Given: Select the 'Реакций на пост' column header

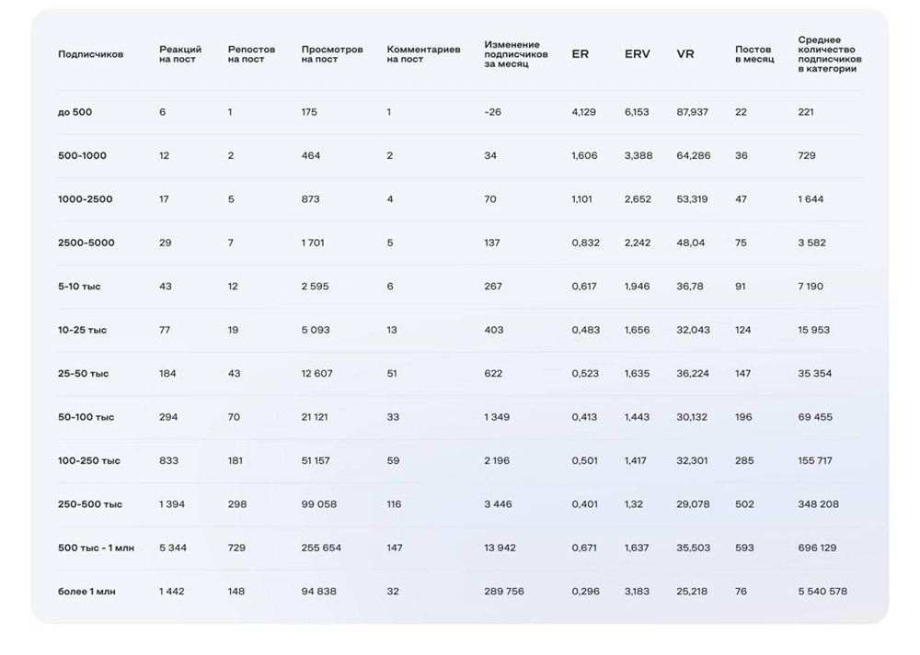Looking at the screenshot, I should (x=180, y=54).
